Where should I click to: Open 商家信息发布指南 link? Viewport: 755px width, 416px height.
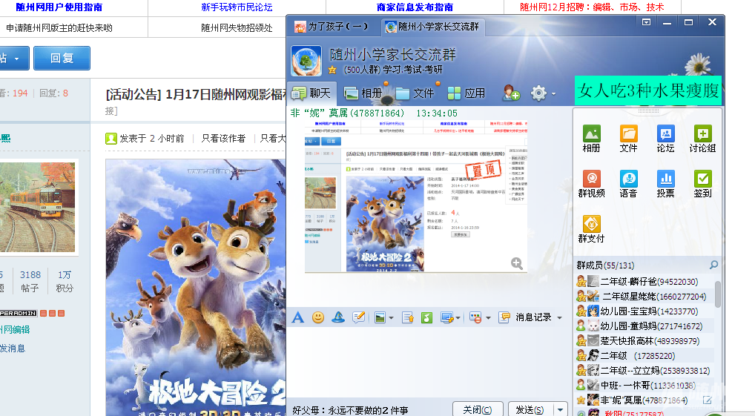[x=415, y=7]
